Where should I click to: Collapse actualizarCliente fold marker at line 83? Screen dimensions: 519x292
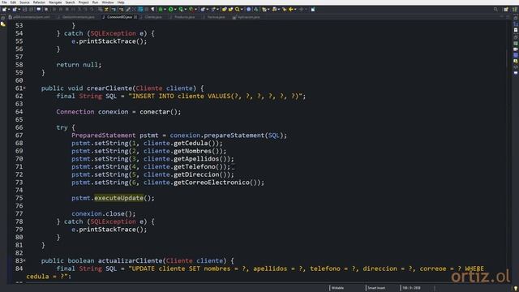(x=24, y=261)
